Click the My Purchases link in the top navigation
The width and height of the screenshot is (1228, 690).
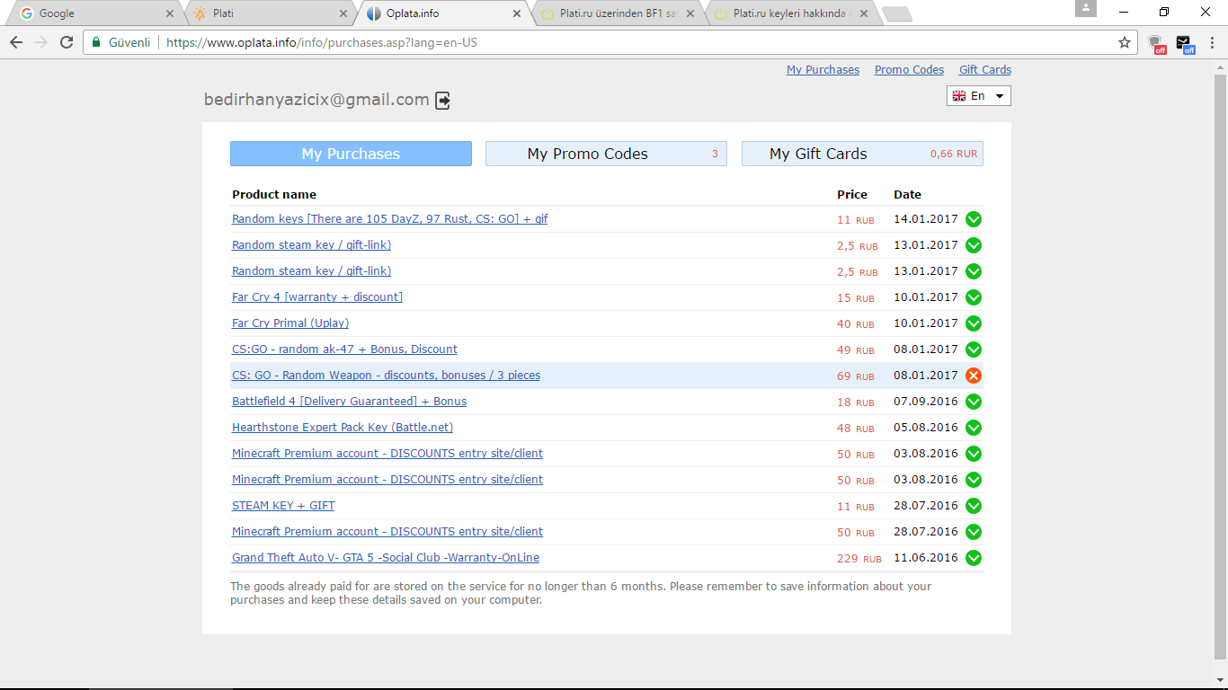(x=823, y=70)
